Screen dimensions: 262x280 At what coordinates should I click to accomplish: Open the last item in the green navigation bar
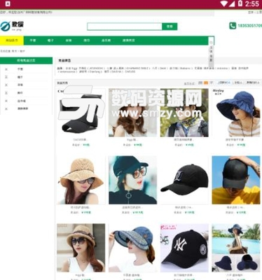coord(129,41)
